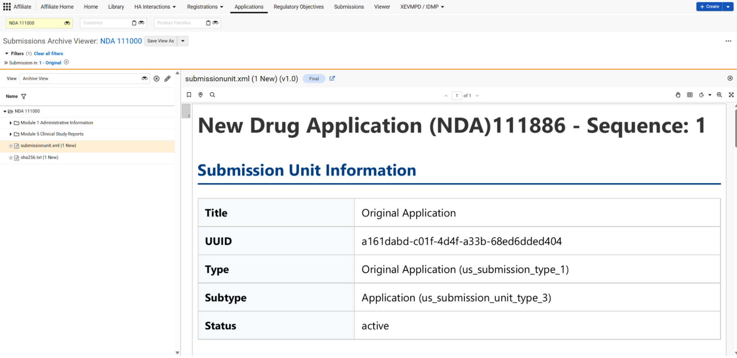
Task: Click the grid thumbnail view icon
Action: coord(689,95)
